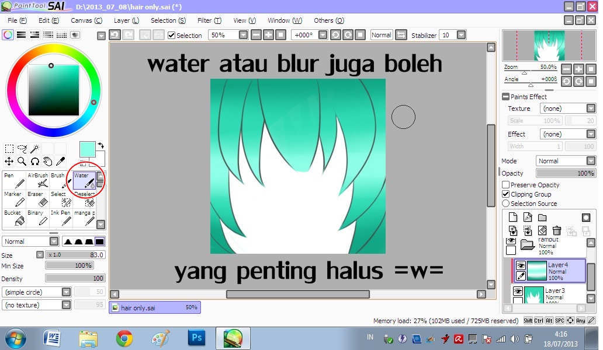Viewport: 603px width, 350px height.
Task: Hide Layer3 using its eye icon
Action: point(518,292)
